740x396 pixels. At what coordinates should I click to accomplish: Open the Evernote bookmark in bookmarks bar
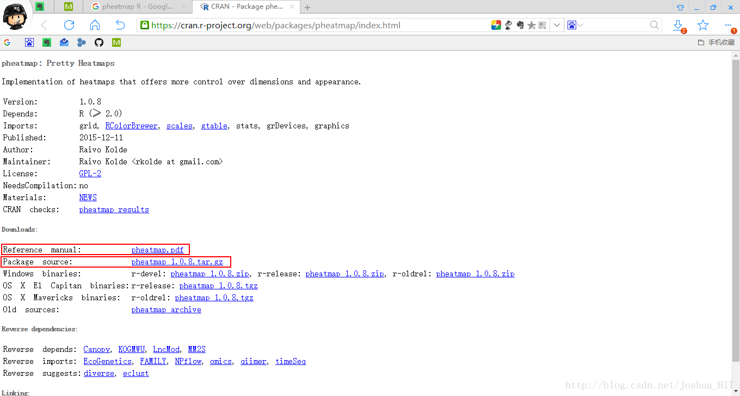click(47, 42)
